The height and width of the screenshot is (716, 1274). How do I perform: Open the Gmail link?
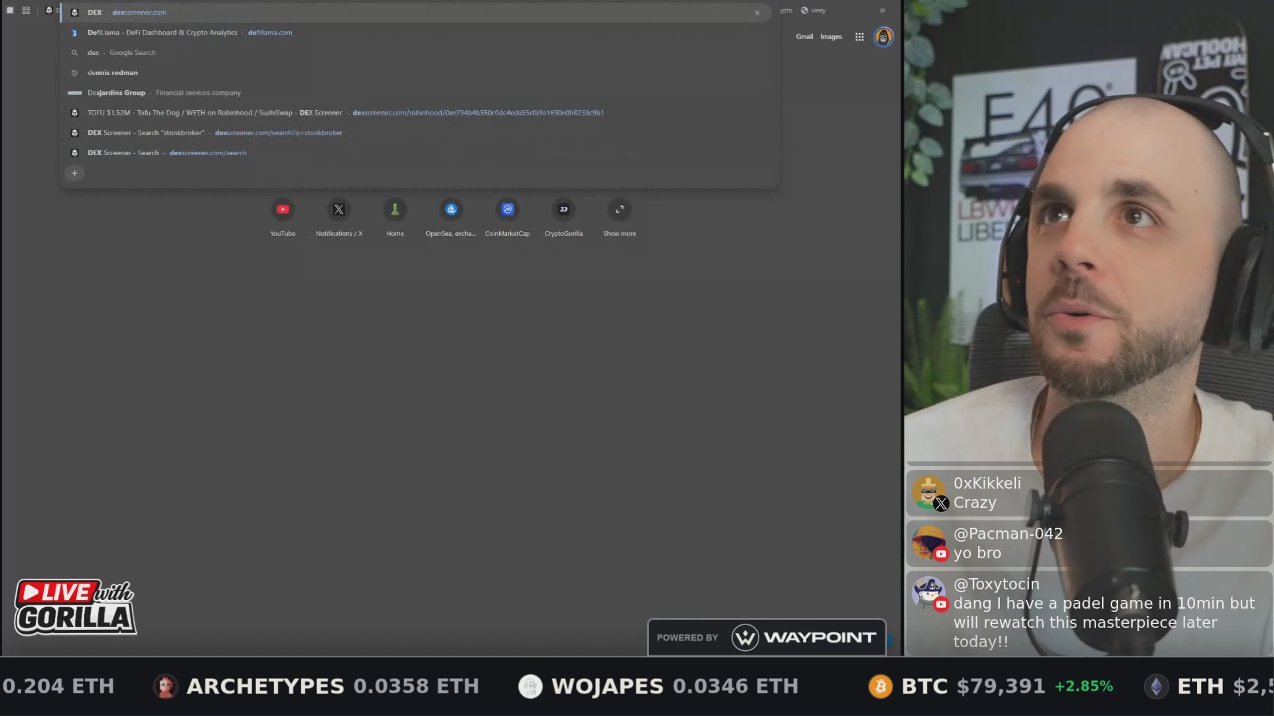pyautogui.click(x=804, y=37)
